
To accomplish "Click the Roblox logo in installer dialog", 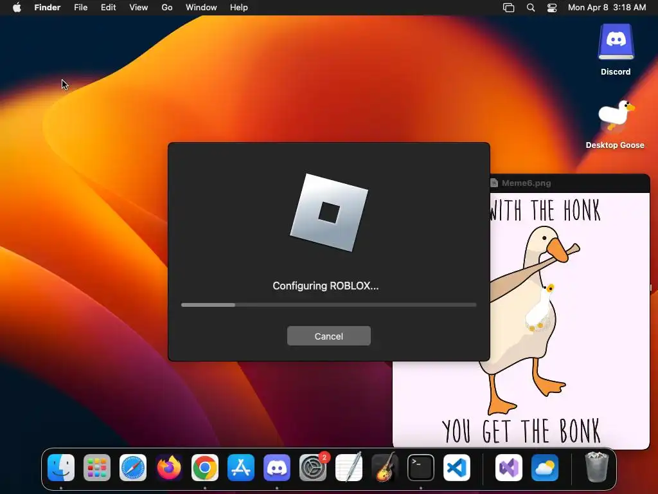I will tap(329, 212).
